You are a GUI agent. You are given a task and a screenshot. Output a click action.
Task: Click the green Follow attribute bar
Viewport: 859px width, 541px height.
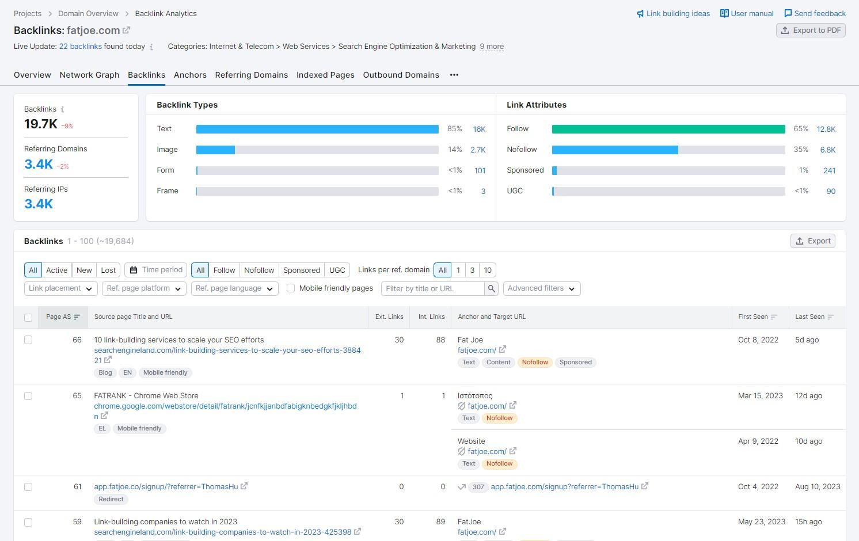click(668, 129)
